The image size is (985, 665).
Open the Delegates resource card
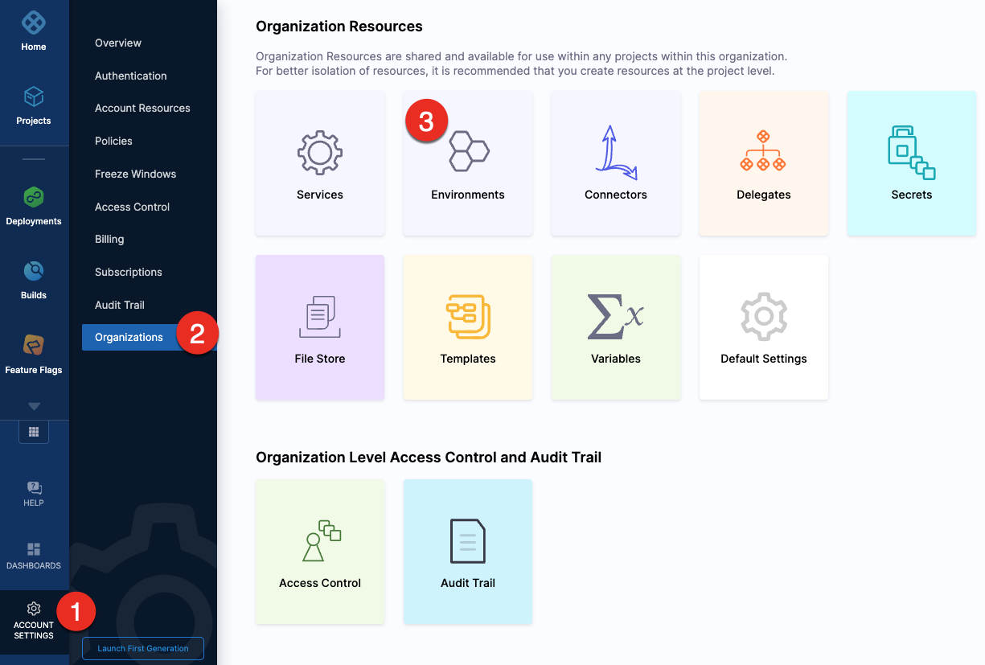point(764,163)
